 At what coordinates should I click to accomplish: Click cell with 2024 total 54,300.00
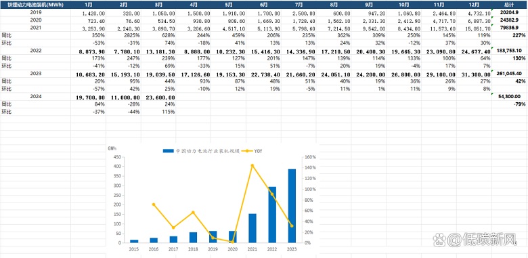pos(510,97)
